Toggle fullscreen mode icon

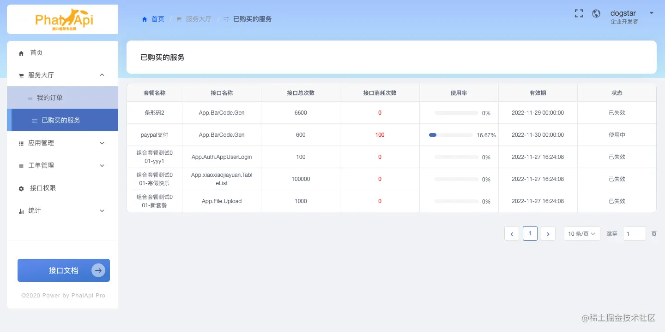click(x=579, y=13)
